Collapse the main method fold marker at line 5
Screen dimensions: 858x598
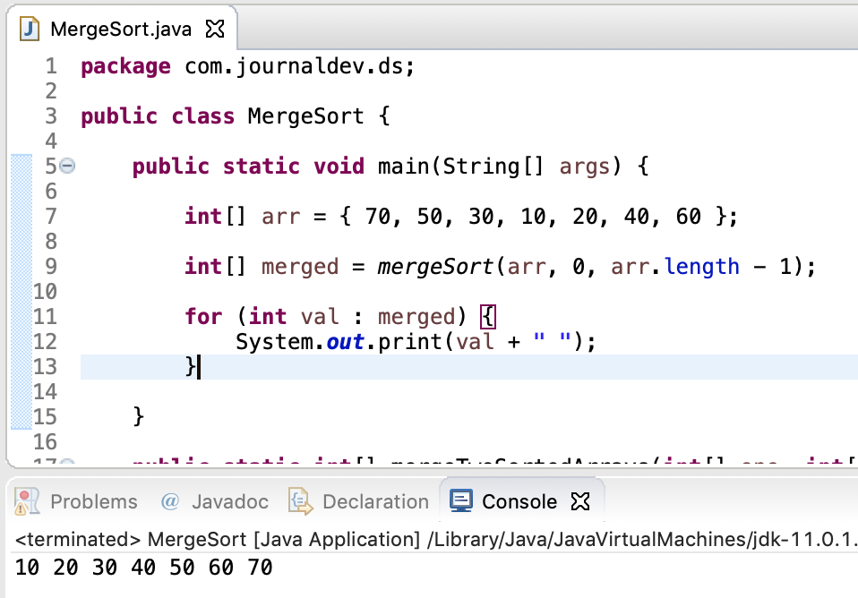click(x=69, y=165)
